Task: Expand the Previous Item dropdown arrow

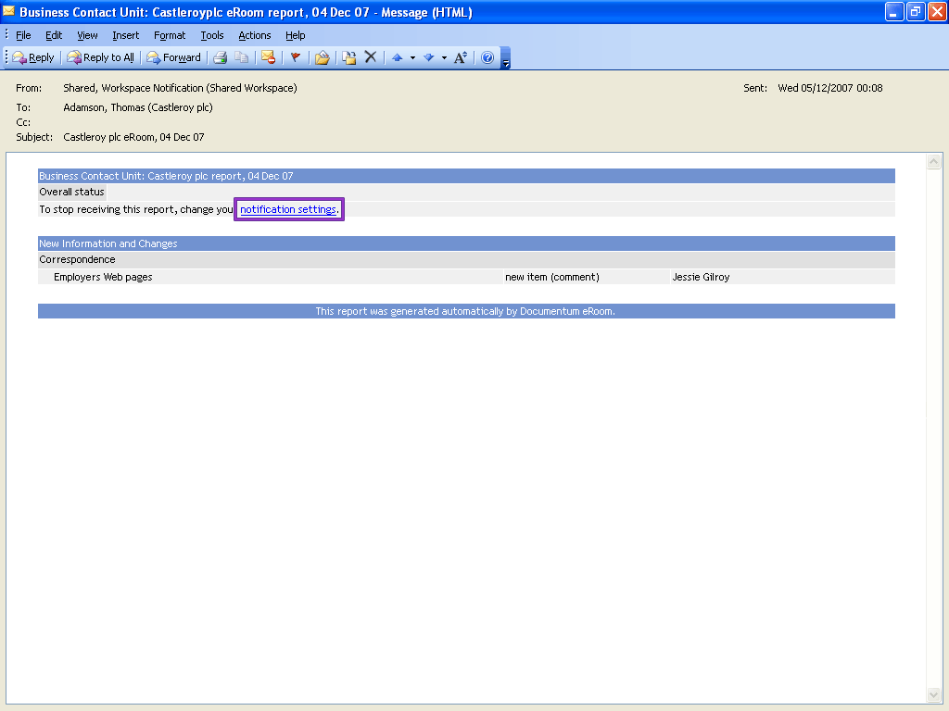Action: tap(412, 57)
